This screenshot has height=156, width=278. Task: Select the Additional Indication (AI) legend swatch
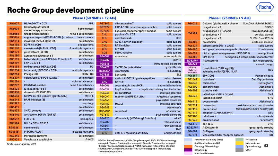[188, 143]
